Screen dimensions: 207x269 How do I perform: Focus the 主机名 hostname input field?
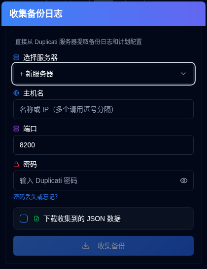tap(103, 109)
